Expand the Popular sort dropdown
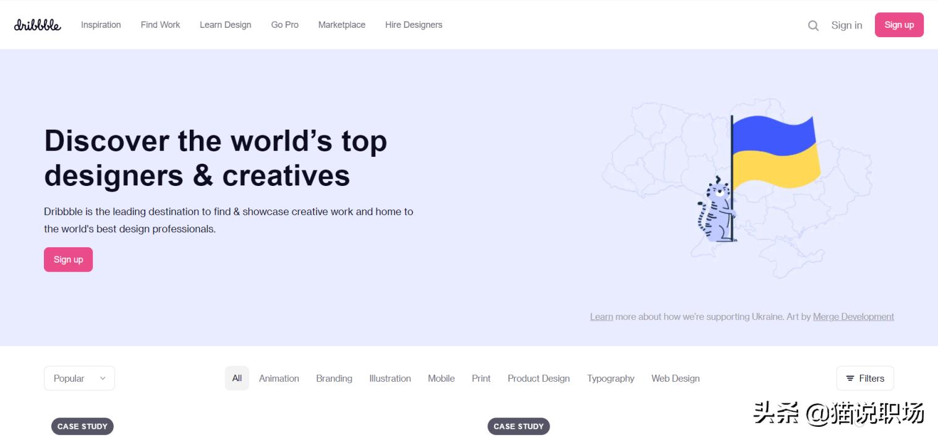The image size is (938, 438). (x=79, y=378)
